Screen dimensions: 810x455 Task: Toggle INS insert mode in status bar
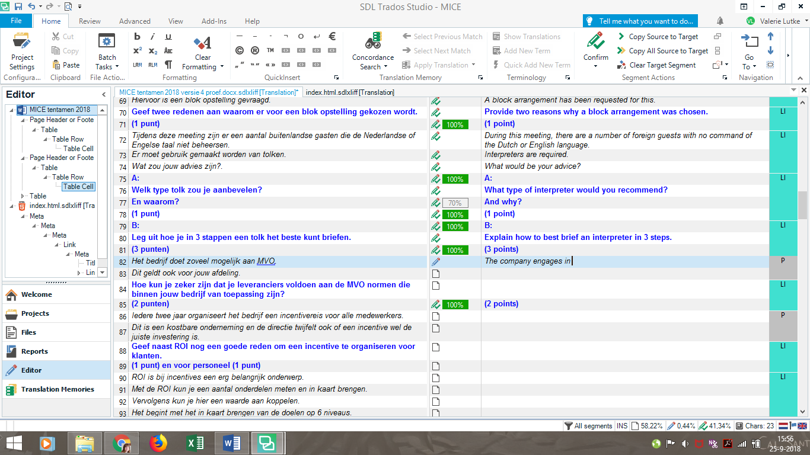(622, 425)
